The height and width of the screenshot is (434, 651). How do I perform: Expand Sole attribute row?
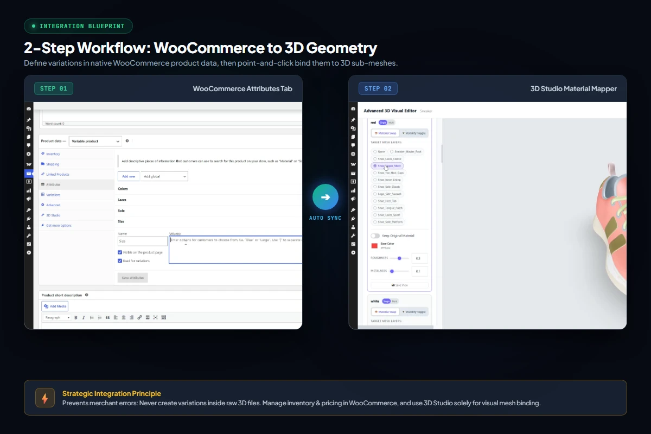click(209, 210)
